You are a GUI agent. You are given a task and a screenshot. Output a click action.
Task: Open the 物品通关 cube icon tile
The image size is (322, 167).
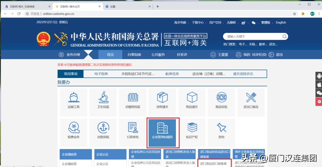point(192,102)
